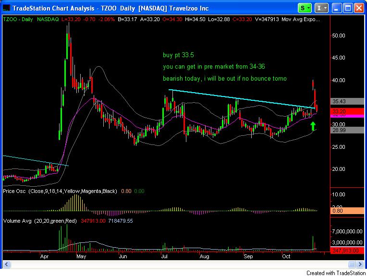Viewport: 367px width, 276px height.
Task: Click the horizontal scrollbar thumb near right end
Action: coord(352,264)
